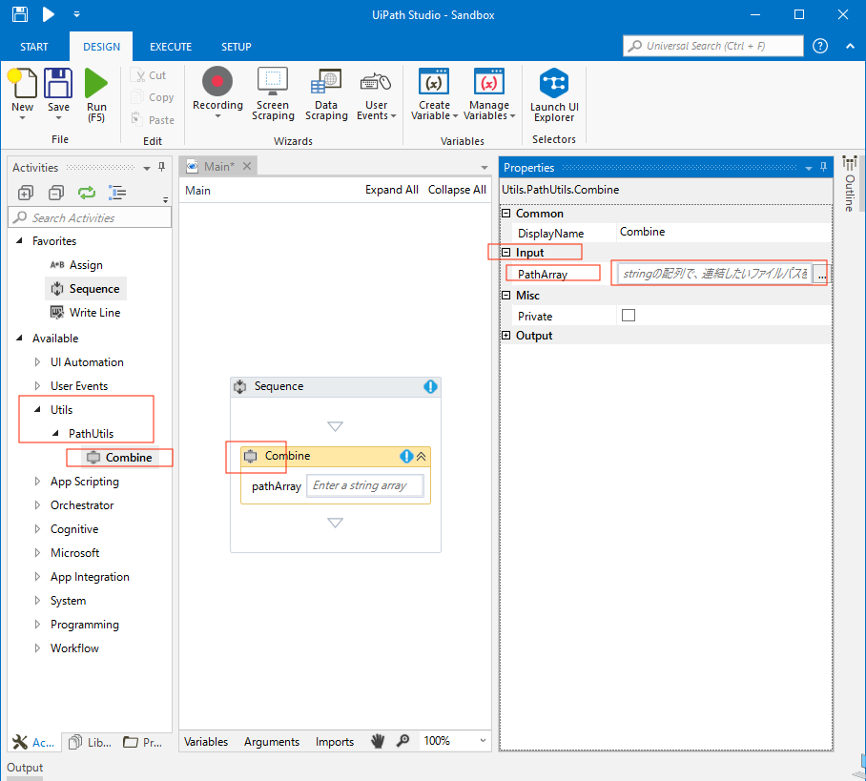Click the PathArray property value field
866x781 pixels.
(715, 274)
